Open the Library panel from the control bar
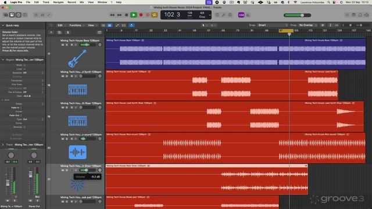Screen dimensions: 372x209 coord(6,15)
